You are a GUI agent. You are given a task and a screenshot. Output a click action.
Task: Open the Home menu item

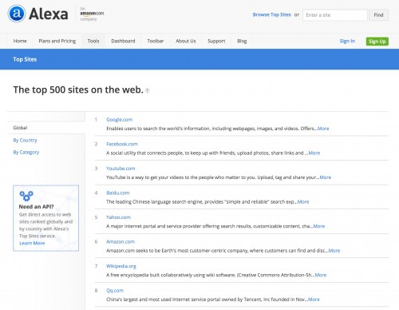tap(20, 41)
